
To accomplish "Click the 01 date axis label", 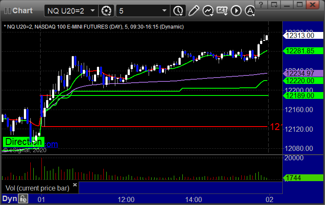I will tap(41, 199).
